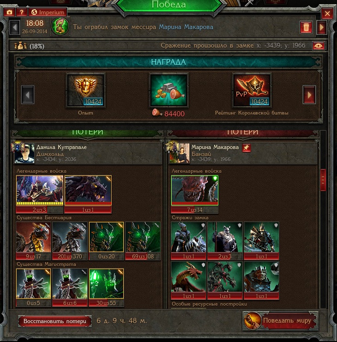The image size is (337, 342).
Task: Show next rewards with the red right arrow
Action: tap(309, 95)
